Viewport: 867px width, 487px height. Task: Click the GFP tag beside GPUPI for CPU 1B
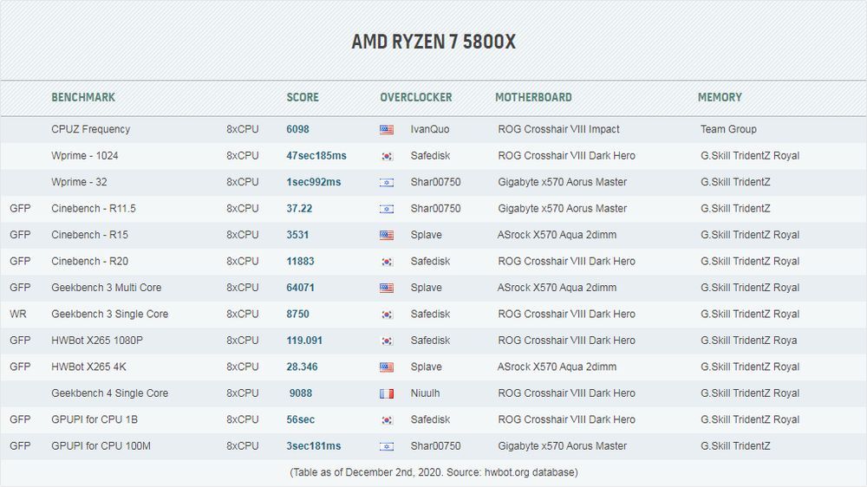[x=20, y=419]
